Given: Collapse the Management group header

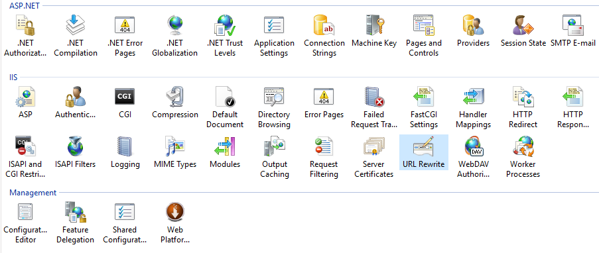Looking at the screenshot, I should [33, 193].
